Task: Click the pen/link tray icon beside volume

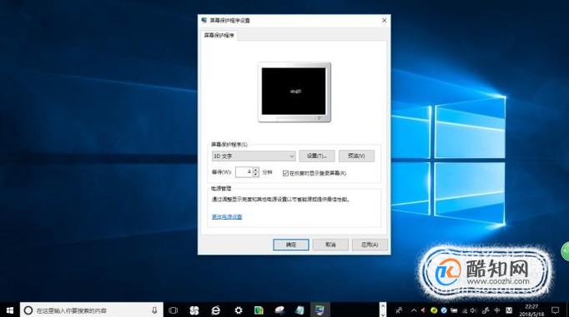Action: tap(486, 310)
